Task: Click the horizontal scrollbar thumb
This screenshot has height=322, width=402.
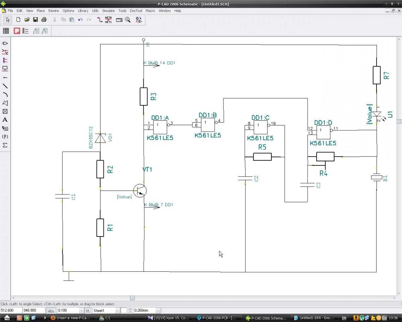Action: tap(132, 298)
